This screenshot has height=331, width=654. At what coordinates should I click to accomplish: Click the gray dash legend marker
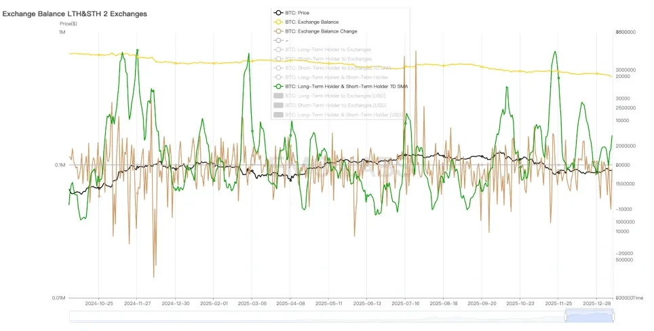pyautogui.click(x=278, y=41)
